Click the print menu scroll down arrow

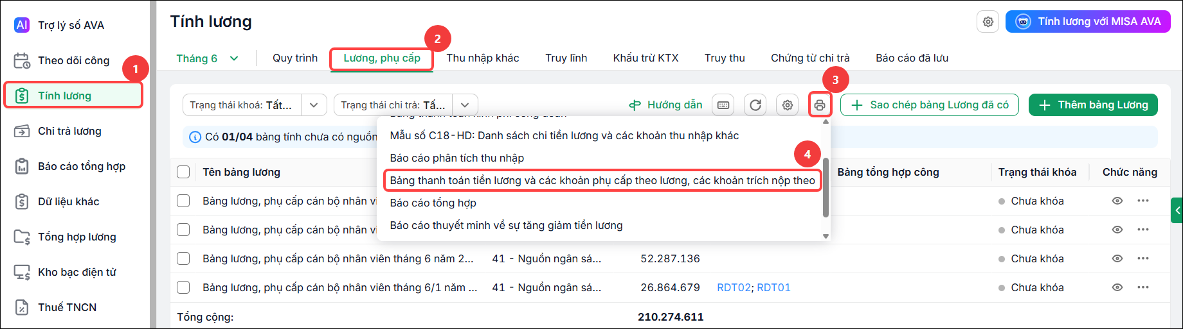(x=826, y=236)
